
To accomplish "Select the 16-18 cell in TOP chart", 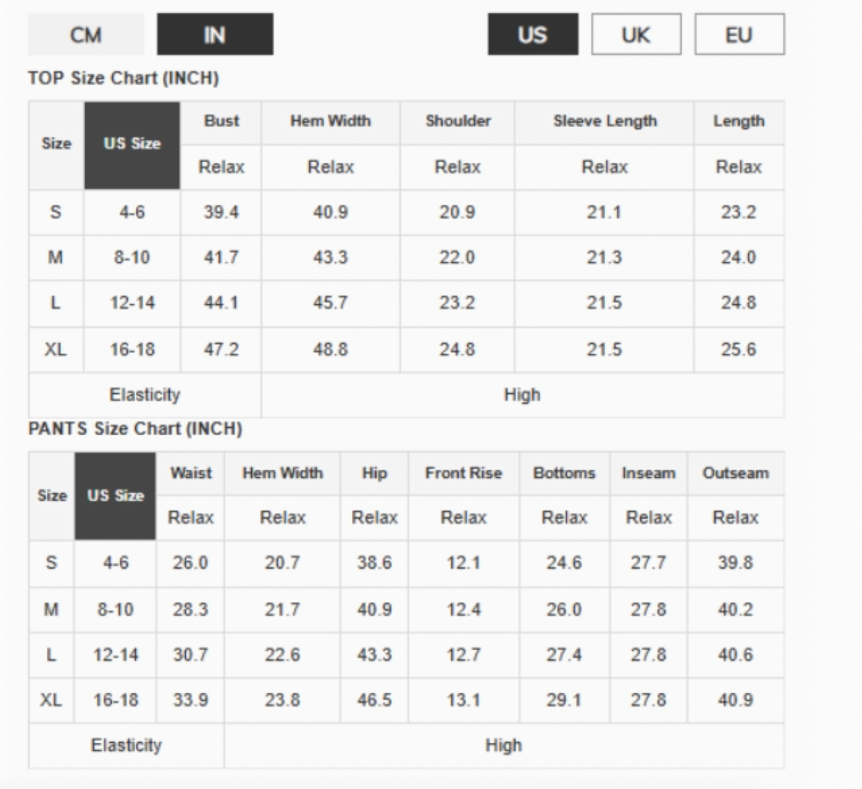I will 132,349.
